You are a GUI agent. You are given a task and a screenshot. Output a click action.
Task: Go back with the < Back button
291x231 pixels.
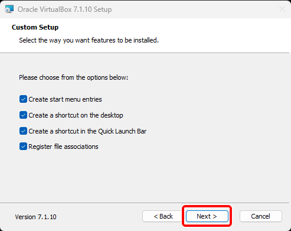pos(163,216)
